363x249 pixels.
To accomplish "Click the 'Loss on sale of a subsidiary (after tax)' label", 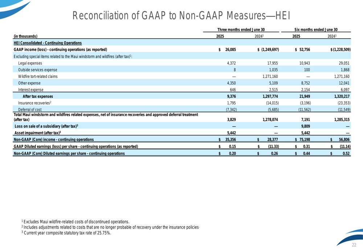I will 46,126.
